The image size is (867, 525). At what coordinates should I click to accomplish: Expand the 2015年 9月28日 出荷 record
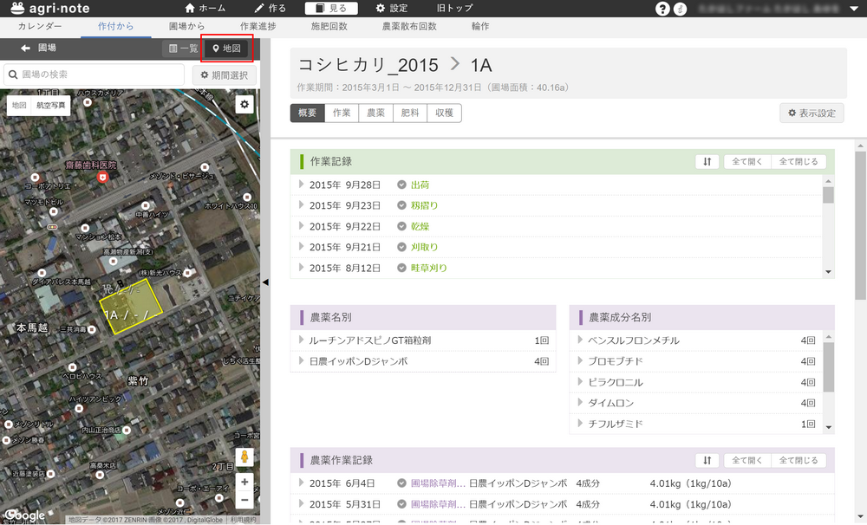pyautogui.click(x=302, y=185)
